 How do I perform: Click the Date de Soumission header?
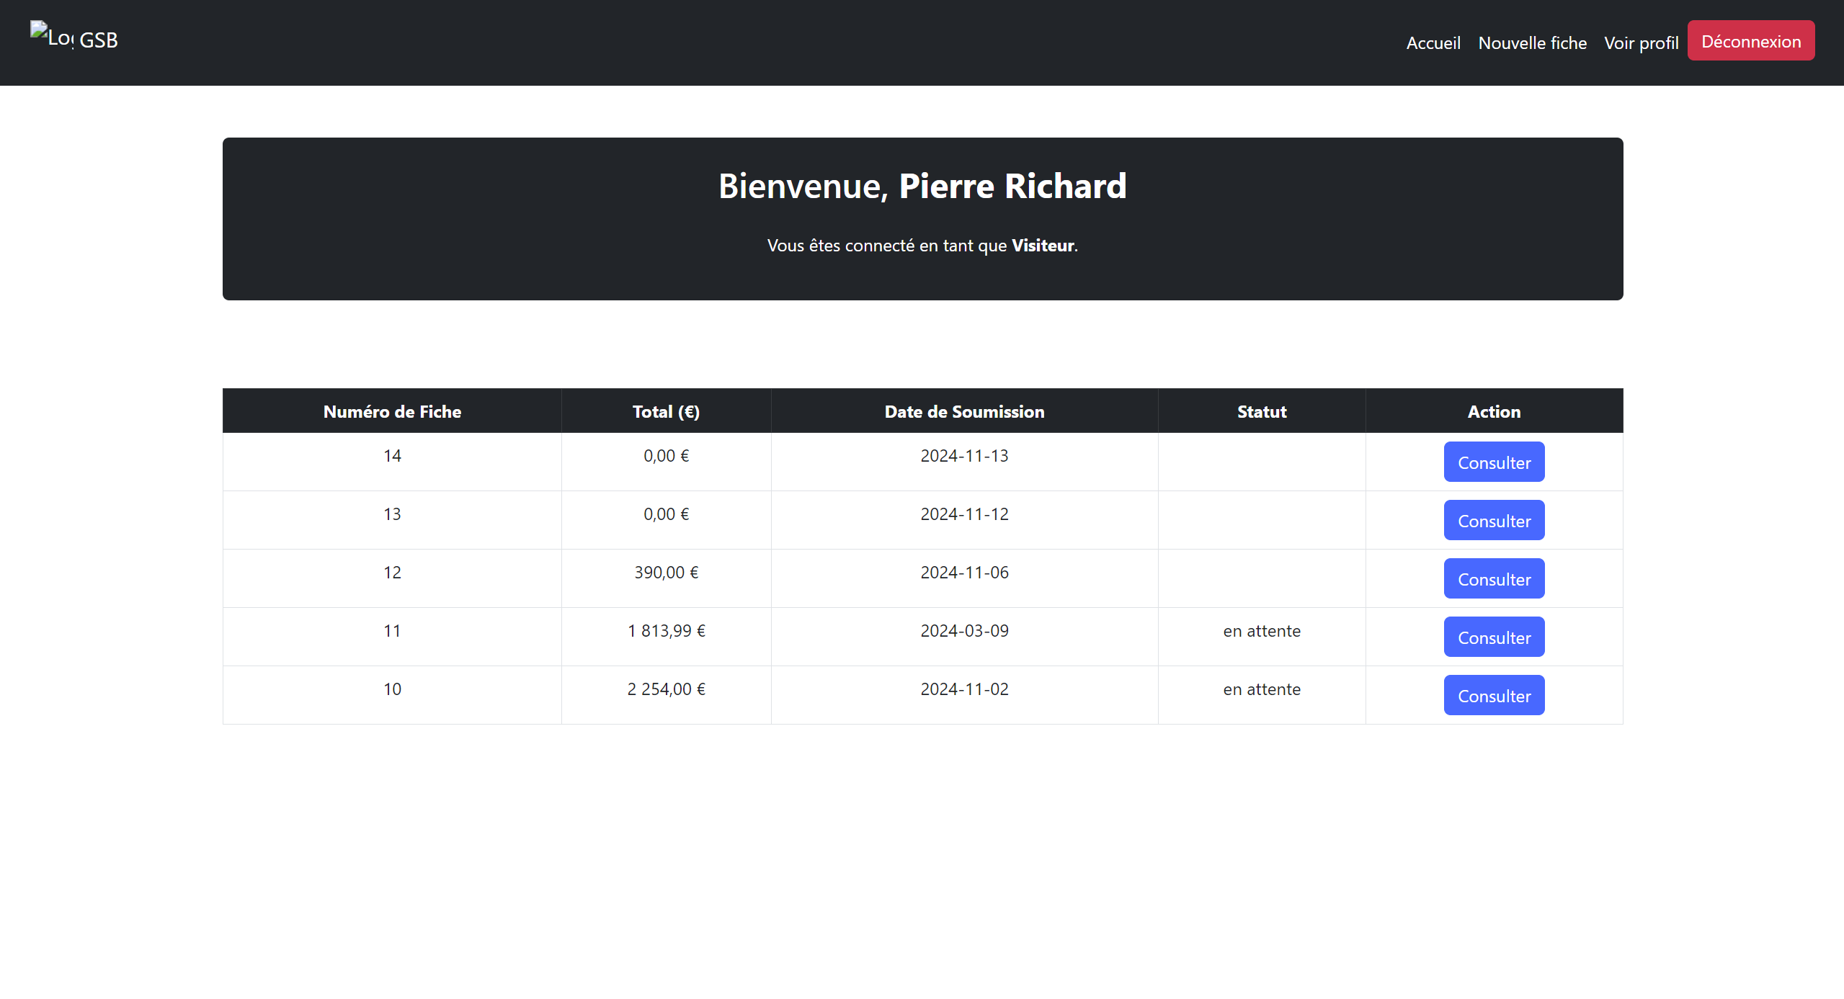(x=964, y=412)
